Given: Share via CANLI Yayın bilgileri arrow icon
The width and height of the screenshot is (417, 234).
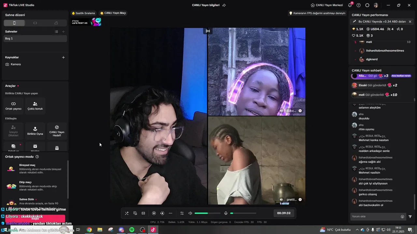Looking at the screenshot, I should pyautogui.click(x=224, y=5).
